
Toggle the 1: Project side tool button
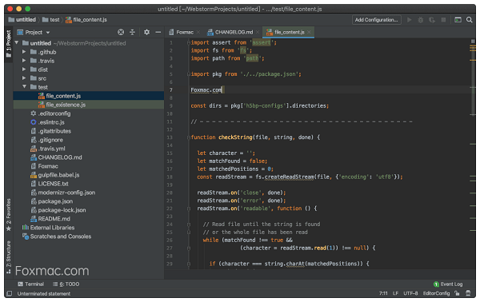[9, 45]
